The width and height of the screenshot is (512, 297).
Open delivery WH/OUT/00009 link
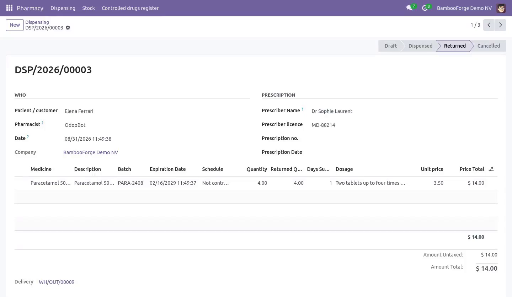(x=57, y=282)
